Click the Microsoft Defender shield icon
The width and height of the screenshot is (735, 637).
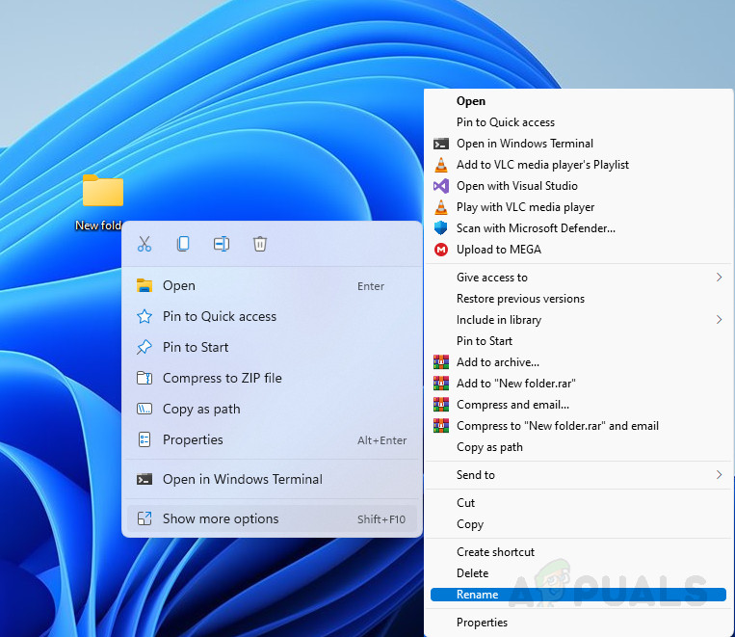click(x=441, y=228)
